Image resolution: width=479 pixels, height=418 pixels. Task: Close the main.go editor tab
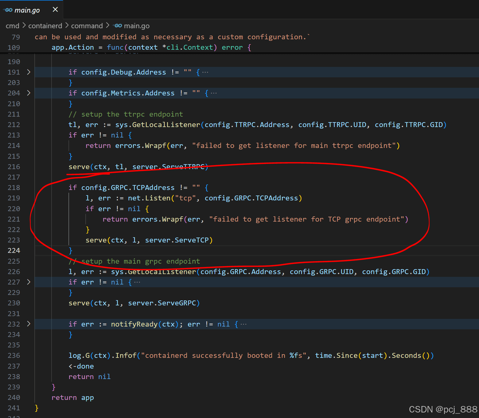[55, 10]
